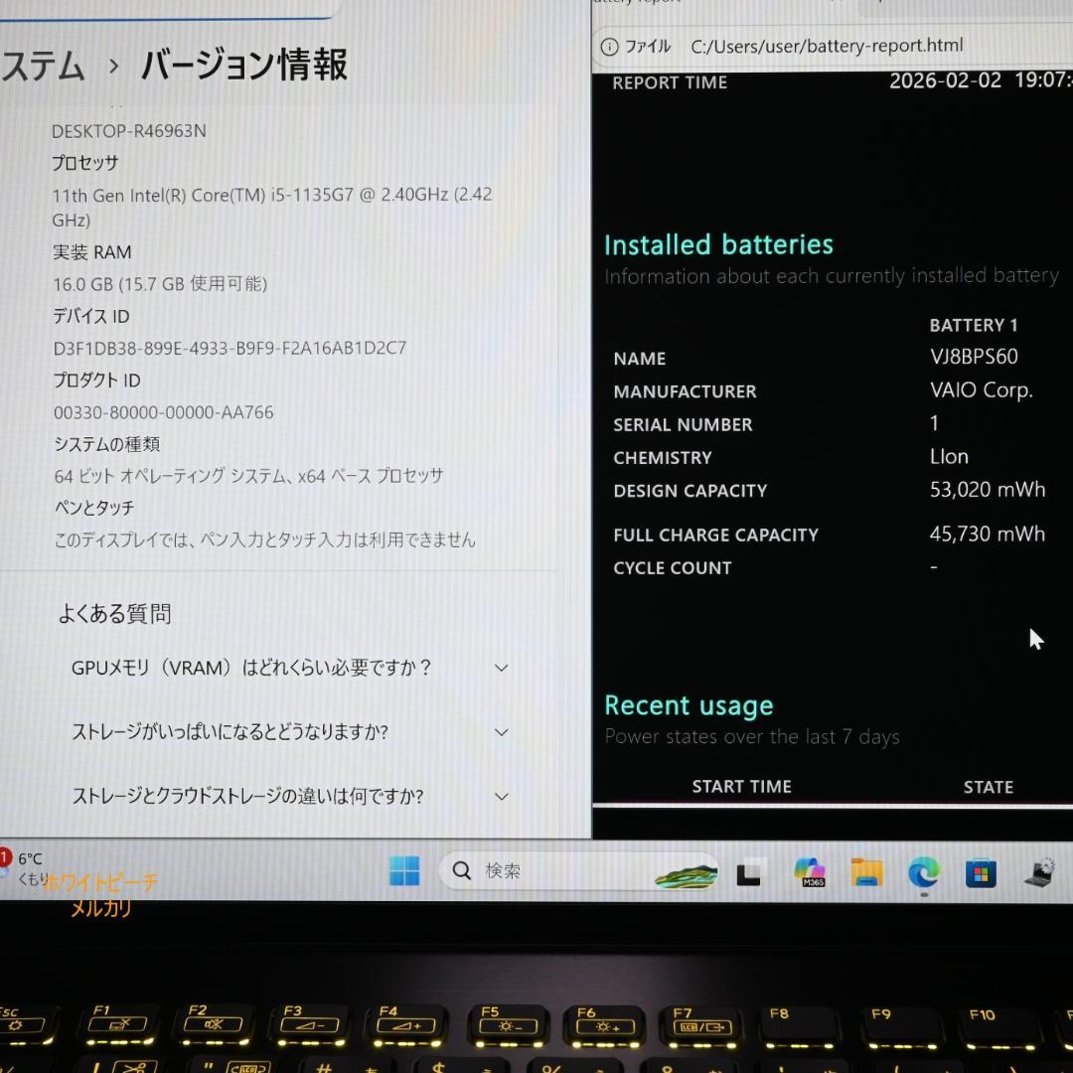
Task: Click the FULL CHARGE CAPACITY value 45,730 mWh
Action: coord(987,534)
